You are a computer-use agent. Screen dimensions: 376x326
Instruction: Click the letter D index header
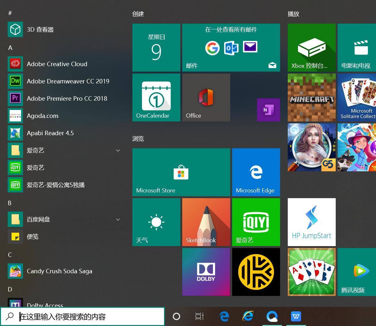click(10, 289)
